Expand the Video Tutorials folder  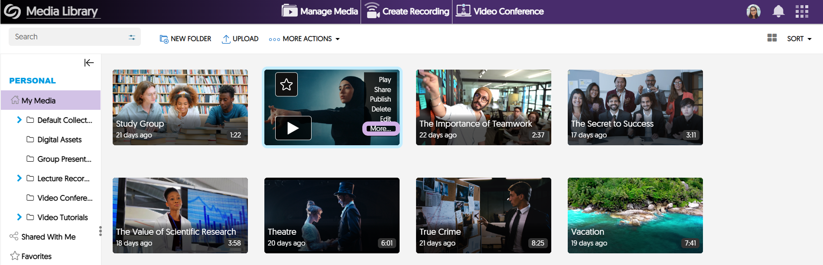pos(19,217)
